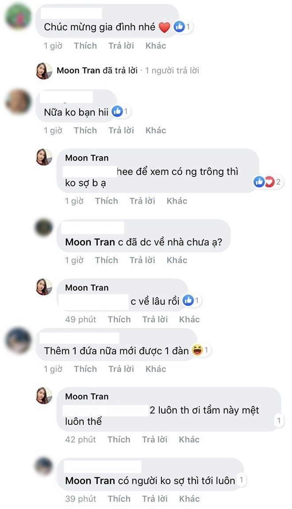Open the "Khác" options for the last comment

[189, 498]
